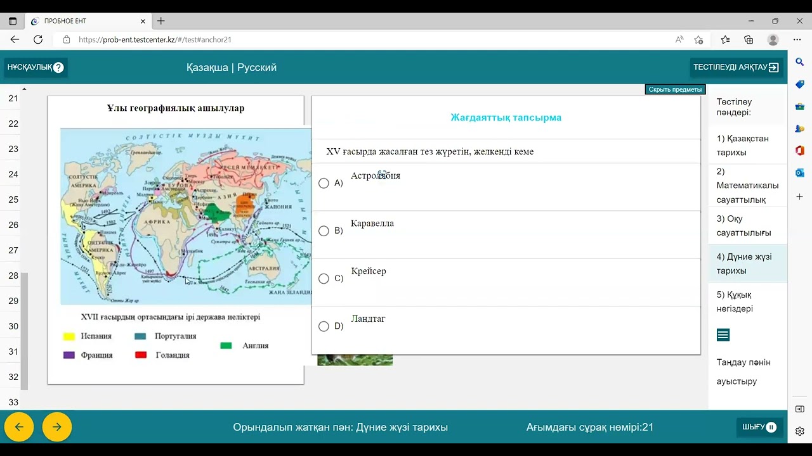View site information lock icon

[x=67, y=39]
